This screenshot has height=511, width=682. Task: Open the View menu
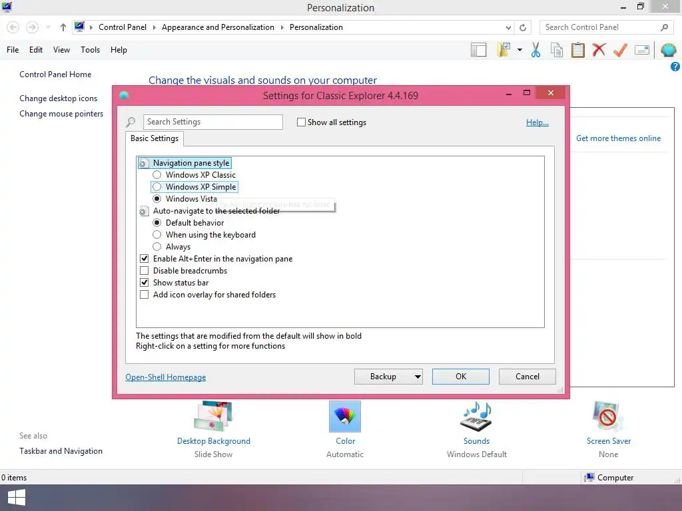click(x=61, y=50)
